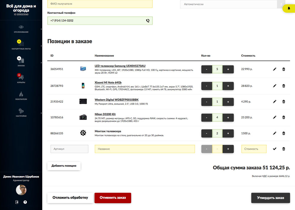Increase quantity of Western Digital drive
Viewport: 295px width, 210px height.
click(x=228, y=102)
